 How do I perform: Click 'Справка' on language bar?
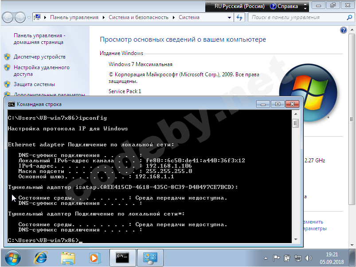(284, 6)
